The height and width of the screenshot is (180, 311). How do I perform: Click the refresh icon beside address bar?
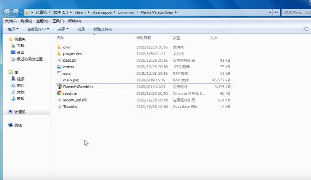click(276, 12)
